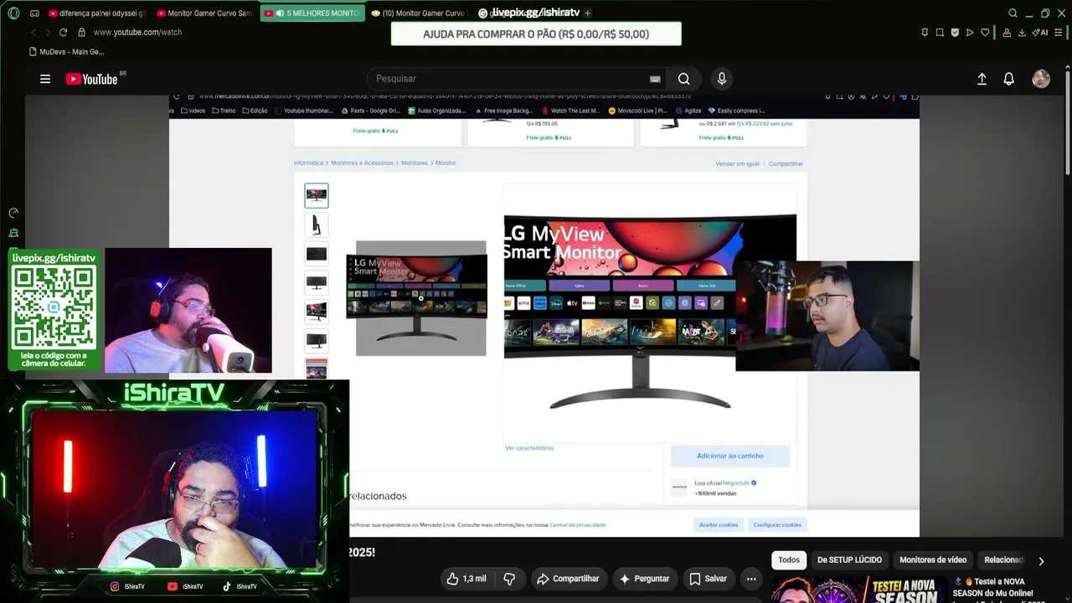Switch to the (10) Monitor Gamer Curvo tab
Image resolution: width=1072 pixels, height=603 pixels.
(417, 13)
